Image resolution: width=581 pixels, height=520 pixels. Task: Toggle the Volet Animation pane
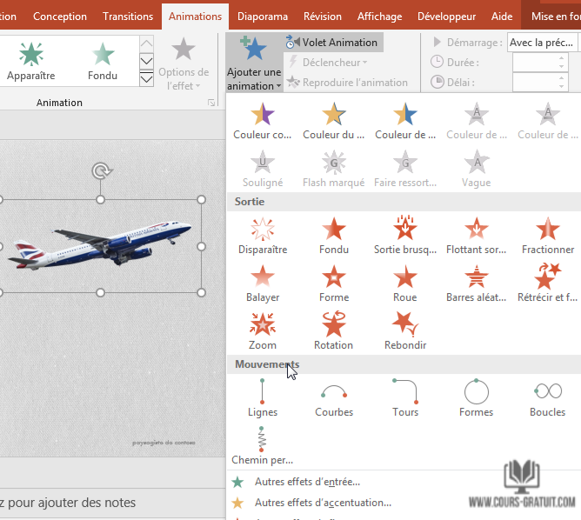pyautogui.click(x=332, y=43)
